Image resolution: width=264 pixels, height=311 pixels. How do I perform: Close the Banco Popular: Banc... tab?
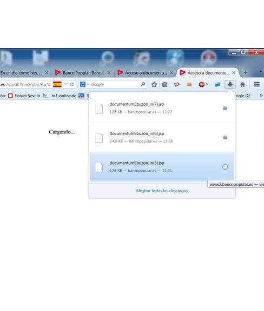(109, 73)
